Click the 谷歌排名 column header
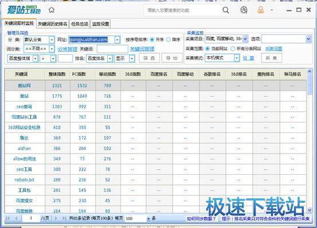Image resolution: width=317 pixels, height=228 pixels. pos(212,74)
